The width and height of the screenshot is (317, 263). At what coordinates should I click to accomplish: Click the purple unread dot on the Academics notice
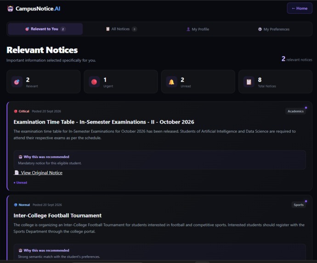click(306, 108)
